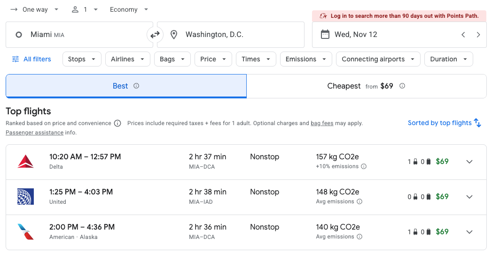Click the Miami origin field
The height and width of the screenshot is (253, 492).
[x=79, y=35]
